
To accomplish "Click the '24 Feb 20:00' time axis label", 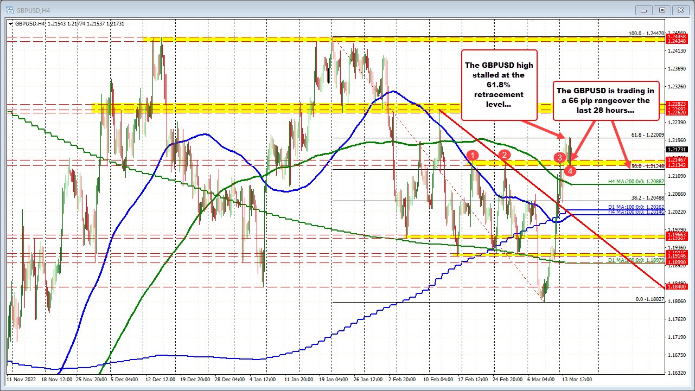I will tap(508, 380).
